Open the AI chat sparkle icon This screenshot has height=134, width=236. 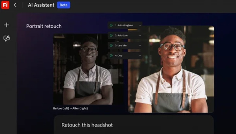tap(7, 38)
